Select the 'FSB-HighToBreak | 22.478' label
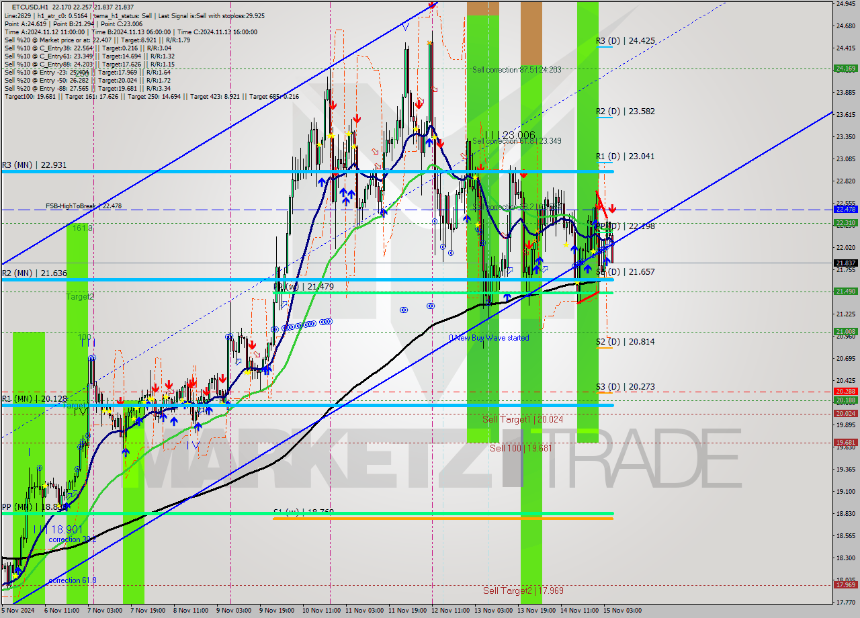The image size is (860, 618). [x=83, y=206]
